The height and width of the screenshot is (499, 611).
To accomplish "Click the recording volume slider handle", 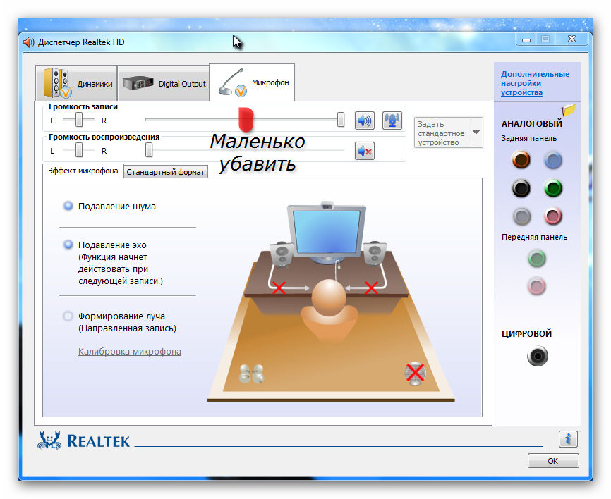I will [x=341, y=120].
